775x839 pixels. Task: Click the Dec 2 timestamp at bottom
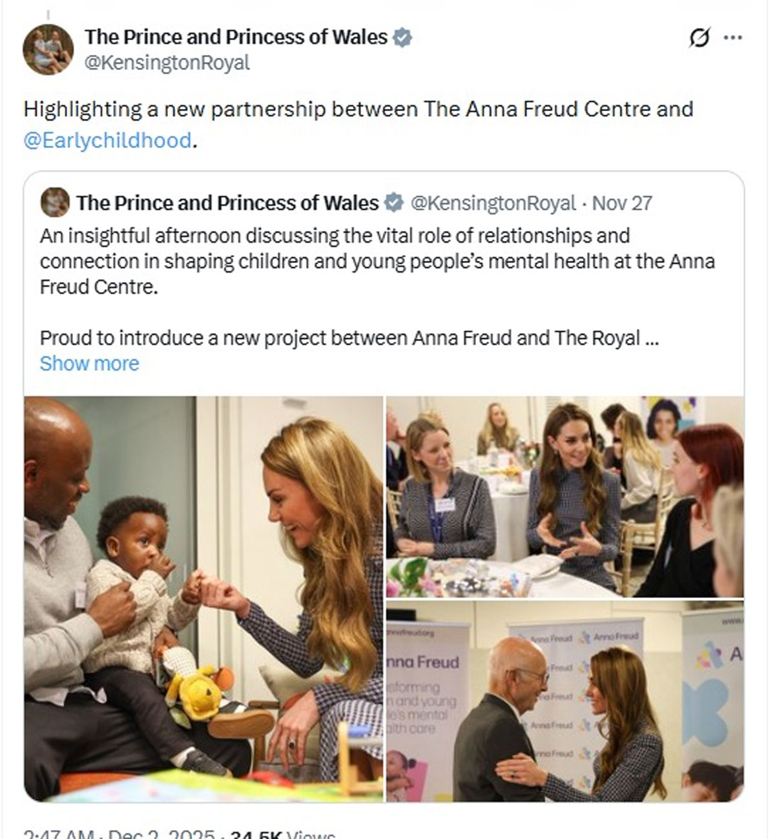tap(118, 834)
